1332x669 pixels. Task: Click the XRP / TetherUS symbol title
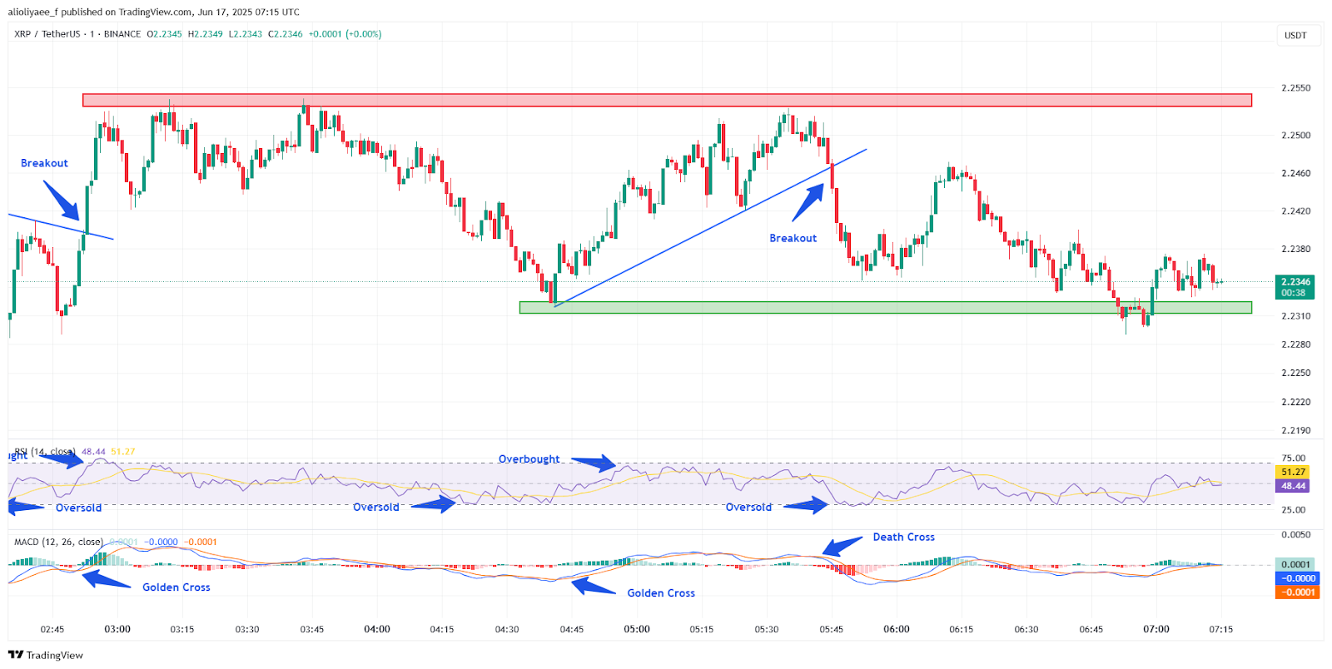47,34
